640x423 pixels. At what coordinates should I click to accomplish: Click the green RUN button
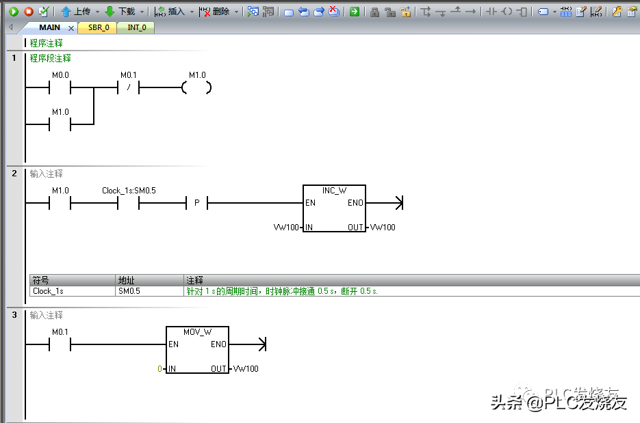13,12
